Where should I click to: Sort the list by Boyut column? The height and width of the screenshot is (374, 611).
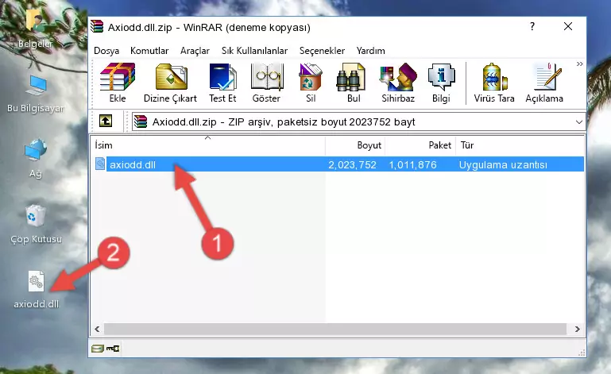coord(355,145)
